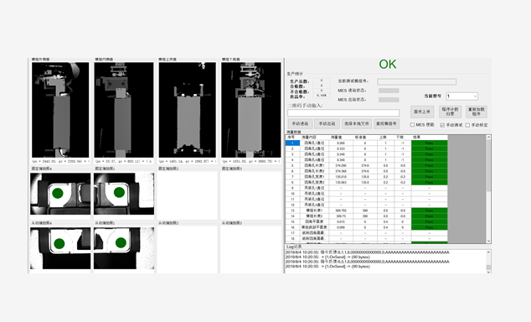This screenshot has height=322, width=531.
Task: Select row 7 with value 136.018
Action: [x=366, y=177]
